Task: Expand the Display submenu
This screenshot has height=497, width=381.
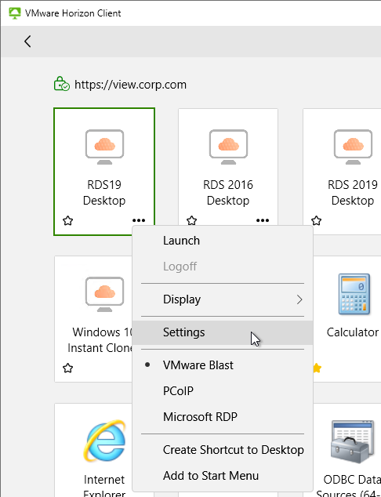Action: [223, 299]
